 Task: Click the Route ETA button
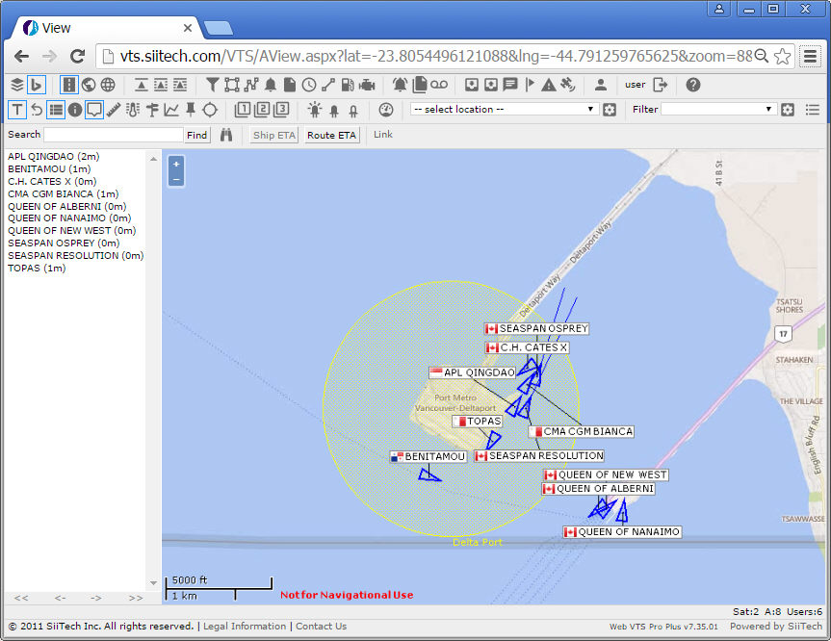tap(332, 136)
